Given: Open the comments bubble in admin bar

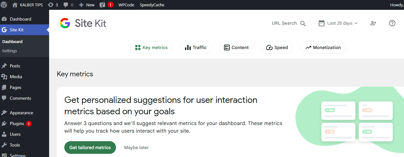Looking at the screenshot, I should [68, 5].
